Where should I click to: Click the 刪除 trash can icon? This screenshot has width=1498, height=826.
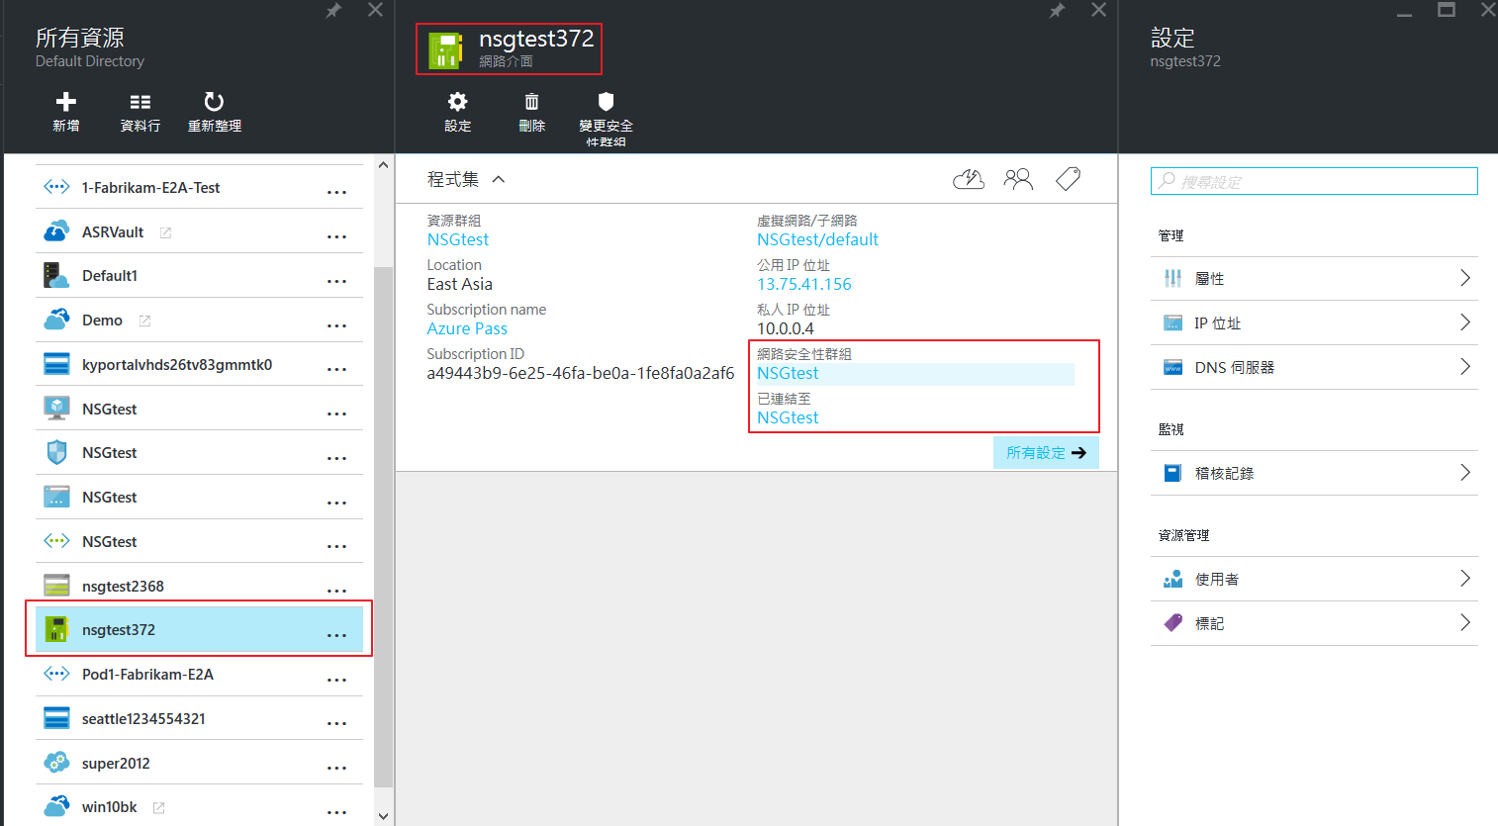(531, 101)
